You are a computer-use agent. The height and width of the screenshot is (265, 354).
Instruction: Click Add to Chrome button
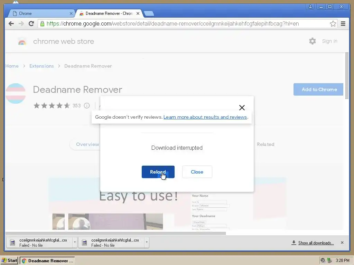tap(318, 89)
